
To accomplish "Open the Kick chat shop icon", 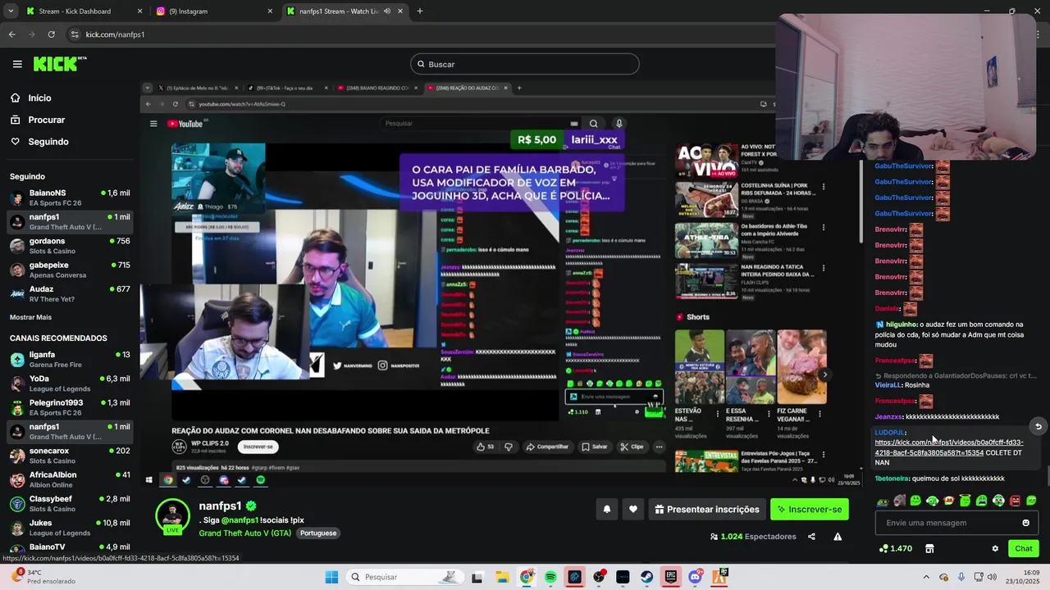I will click(x=929, y=548).
